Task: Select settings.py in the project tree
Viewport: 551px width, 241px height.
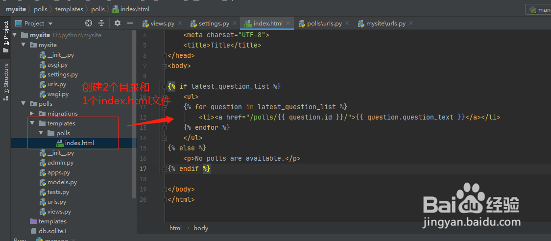Action: pyautogui.click(x=63, y=74)
